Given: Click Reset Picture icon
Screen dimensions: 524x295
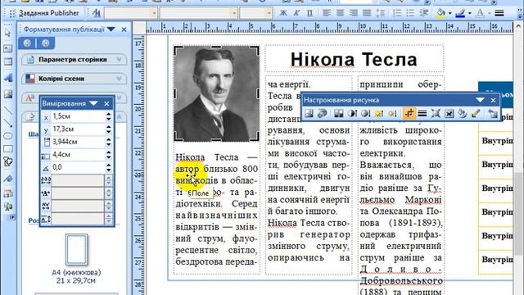Looking at the screenshot, I should coord(493,114).
